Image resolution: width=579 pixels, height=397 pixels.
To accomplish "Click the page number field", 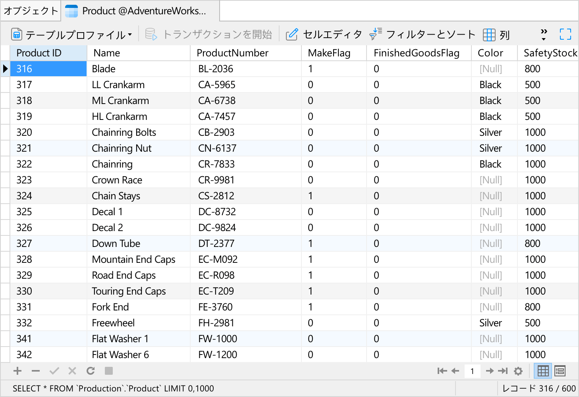I will [x=472, y=371].
